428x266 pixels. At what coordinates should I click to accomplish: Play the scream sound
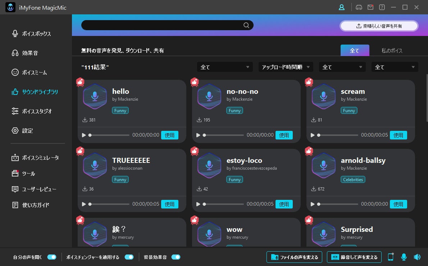[x=313, y=135]
